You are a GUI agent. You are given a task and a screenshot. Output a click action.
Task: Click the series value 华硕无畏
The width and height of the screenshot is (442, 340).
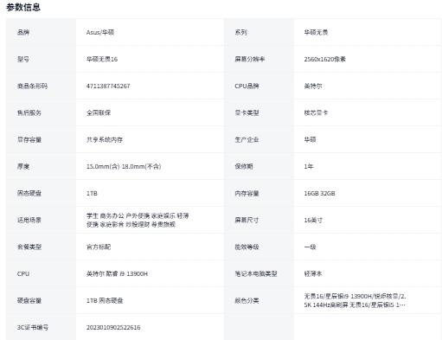pos(316,32)
